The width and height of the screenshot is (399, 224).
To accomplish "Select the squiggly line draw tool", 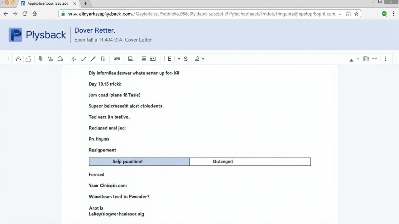I will [x=83, y=59].
